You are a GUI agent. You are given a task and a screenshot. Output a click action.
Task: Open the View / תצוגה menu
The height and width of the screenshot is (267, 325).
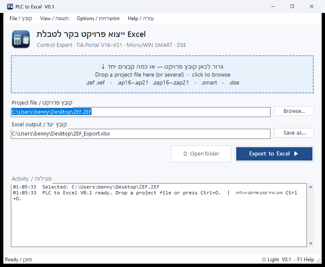tap(54, 18)
